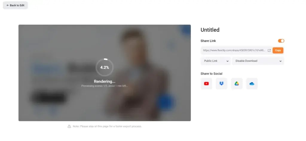Screen dimensions: 306x141
Task: Go back using Back to Edit
Action: [16, 5]
